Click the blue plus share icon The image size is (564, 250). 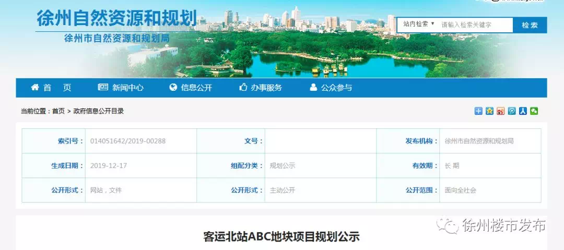pos(478,111)
